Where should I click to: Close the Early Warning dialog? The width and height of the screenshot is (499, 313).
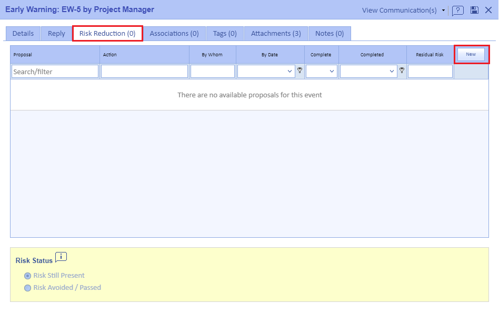(488, 10)
